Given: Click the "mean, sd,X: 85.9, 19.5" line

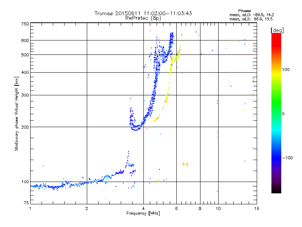Looking at the screenshot, I should [251, 19].
